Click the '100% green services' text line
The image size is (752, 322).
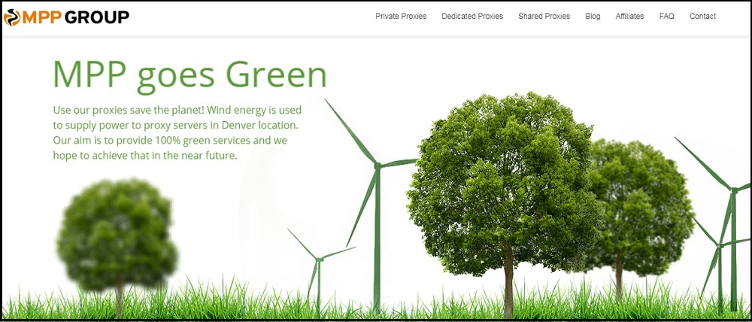click(x=170, y=141)
